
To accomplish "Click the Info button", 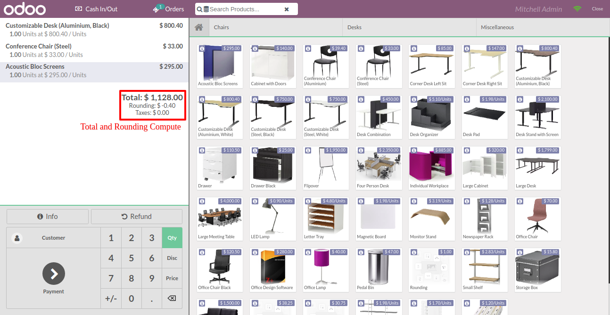I will pos(48,217).
